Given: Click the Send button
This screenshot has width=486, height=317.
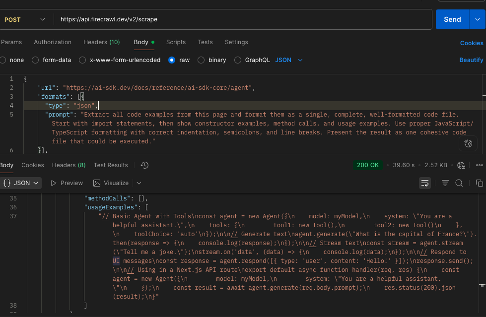Looking at the screenshot, I should (452, 19).
